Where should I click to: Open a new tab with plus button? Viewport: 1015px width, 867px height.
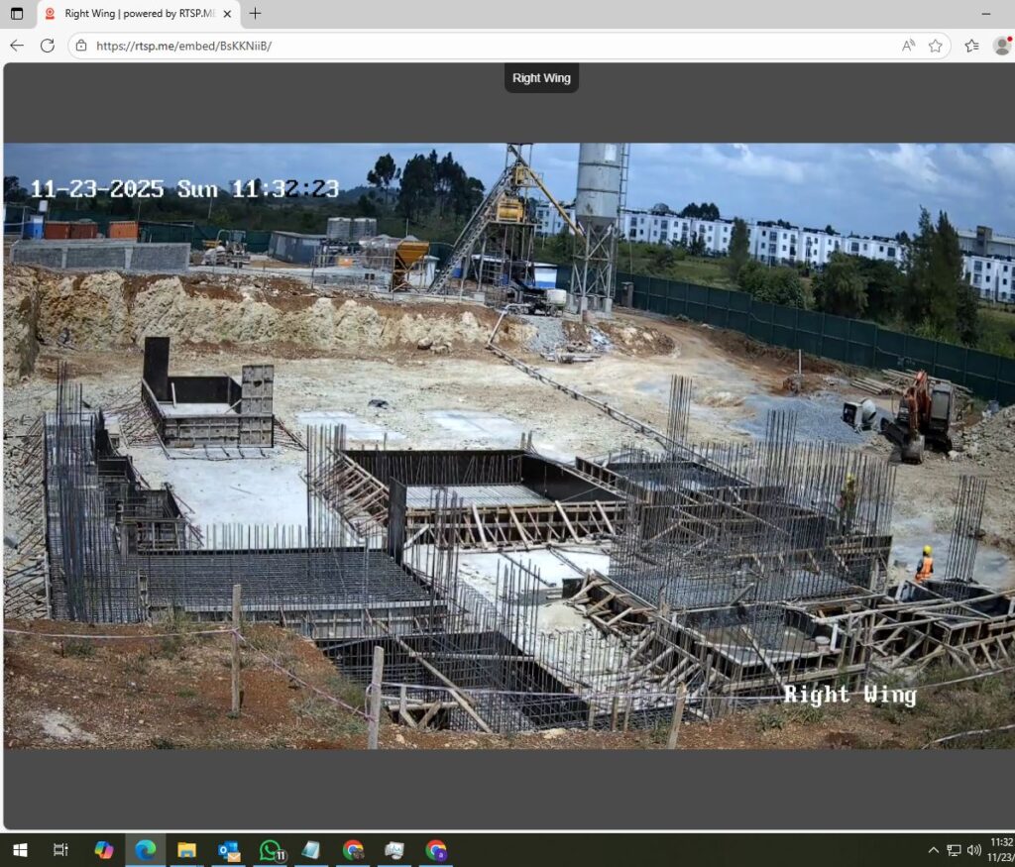[255, 14]
